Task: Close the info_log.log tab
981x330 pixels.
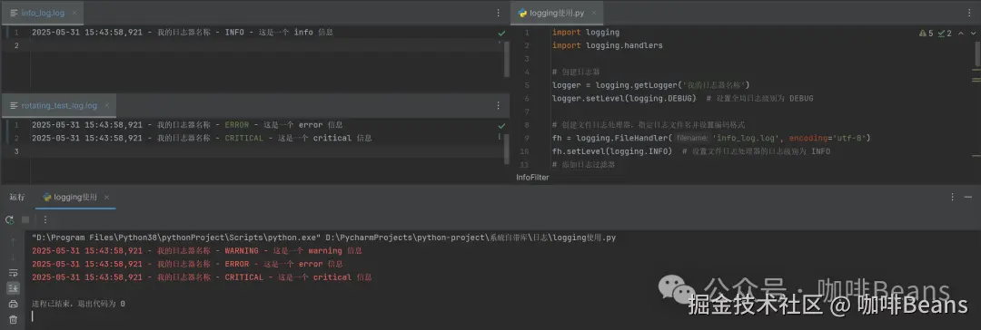Action: coord(74,13)
